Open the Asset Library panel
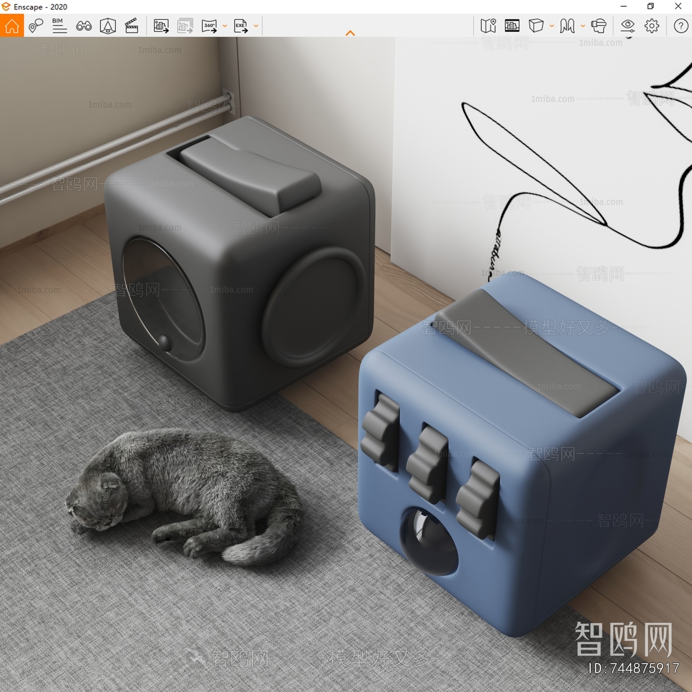Image resolution: width=692 pixels, height=692 pixels. (x=512, y=26)
